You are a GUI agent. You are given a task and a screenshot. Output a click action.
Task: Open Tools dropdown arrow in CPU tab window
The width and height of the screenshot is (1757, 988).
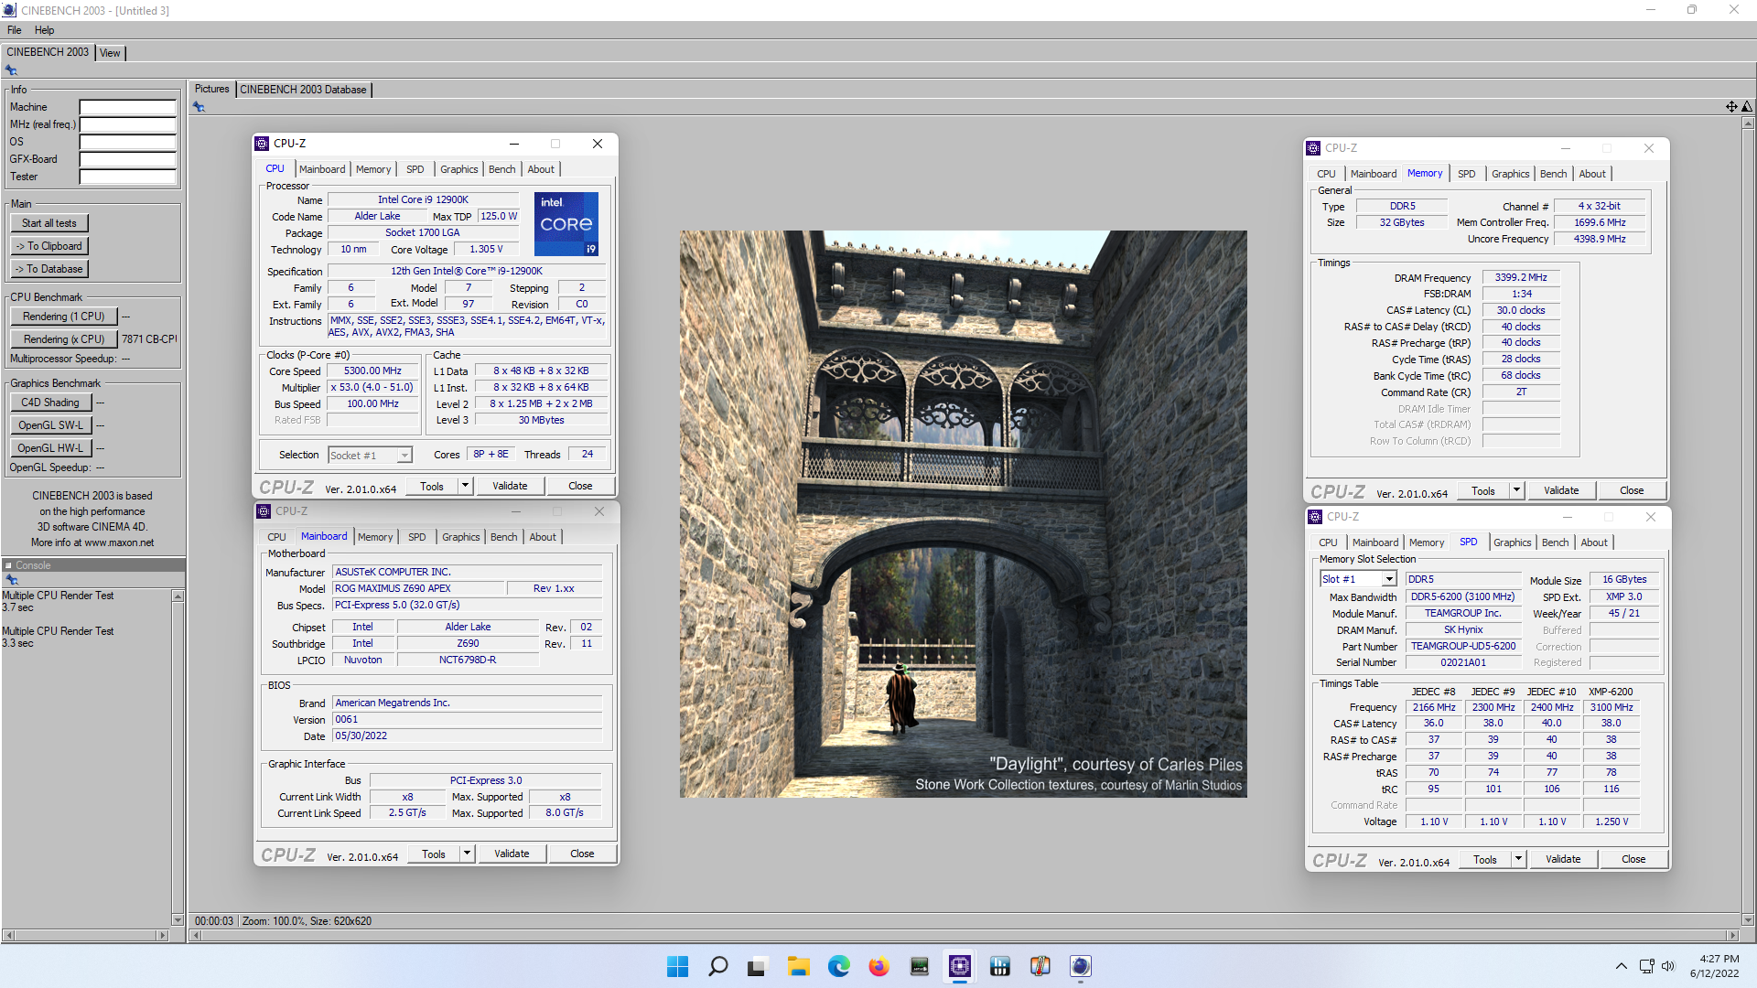(465, 486)
